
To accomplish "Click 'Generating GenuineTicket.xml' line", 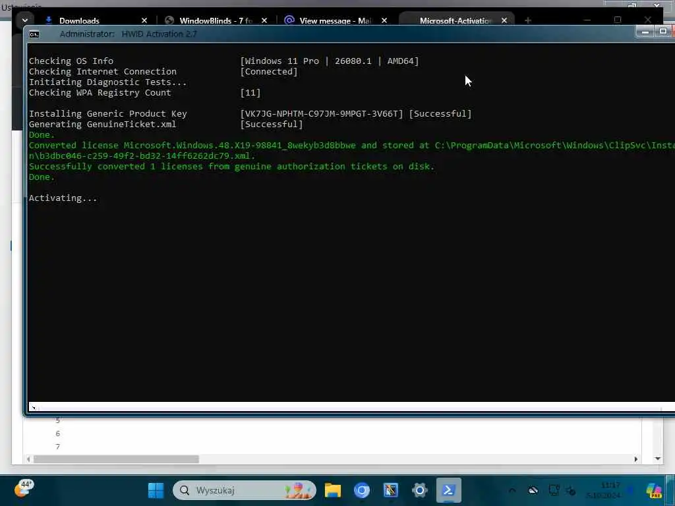I will (x=102, y=125).
